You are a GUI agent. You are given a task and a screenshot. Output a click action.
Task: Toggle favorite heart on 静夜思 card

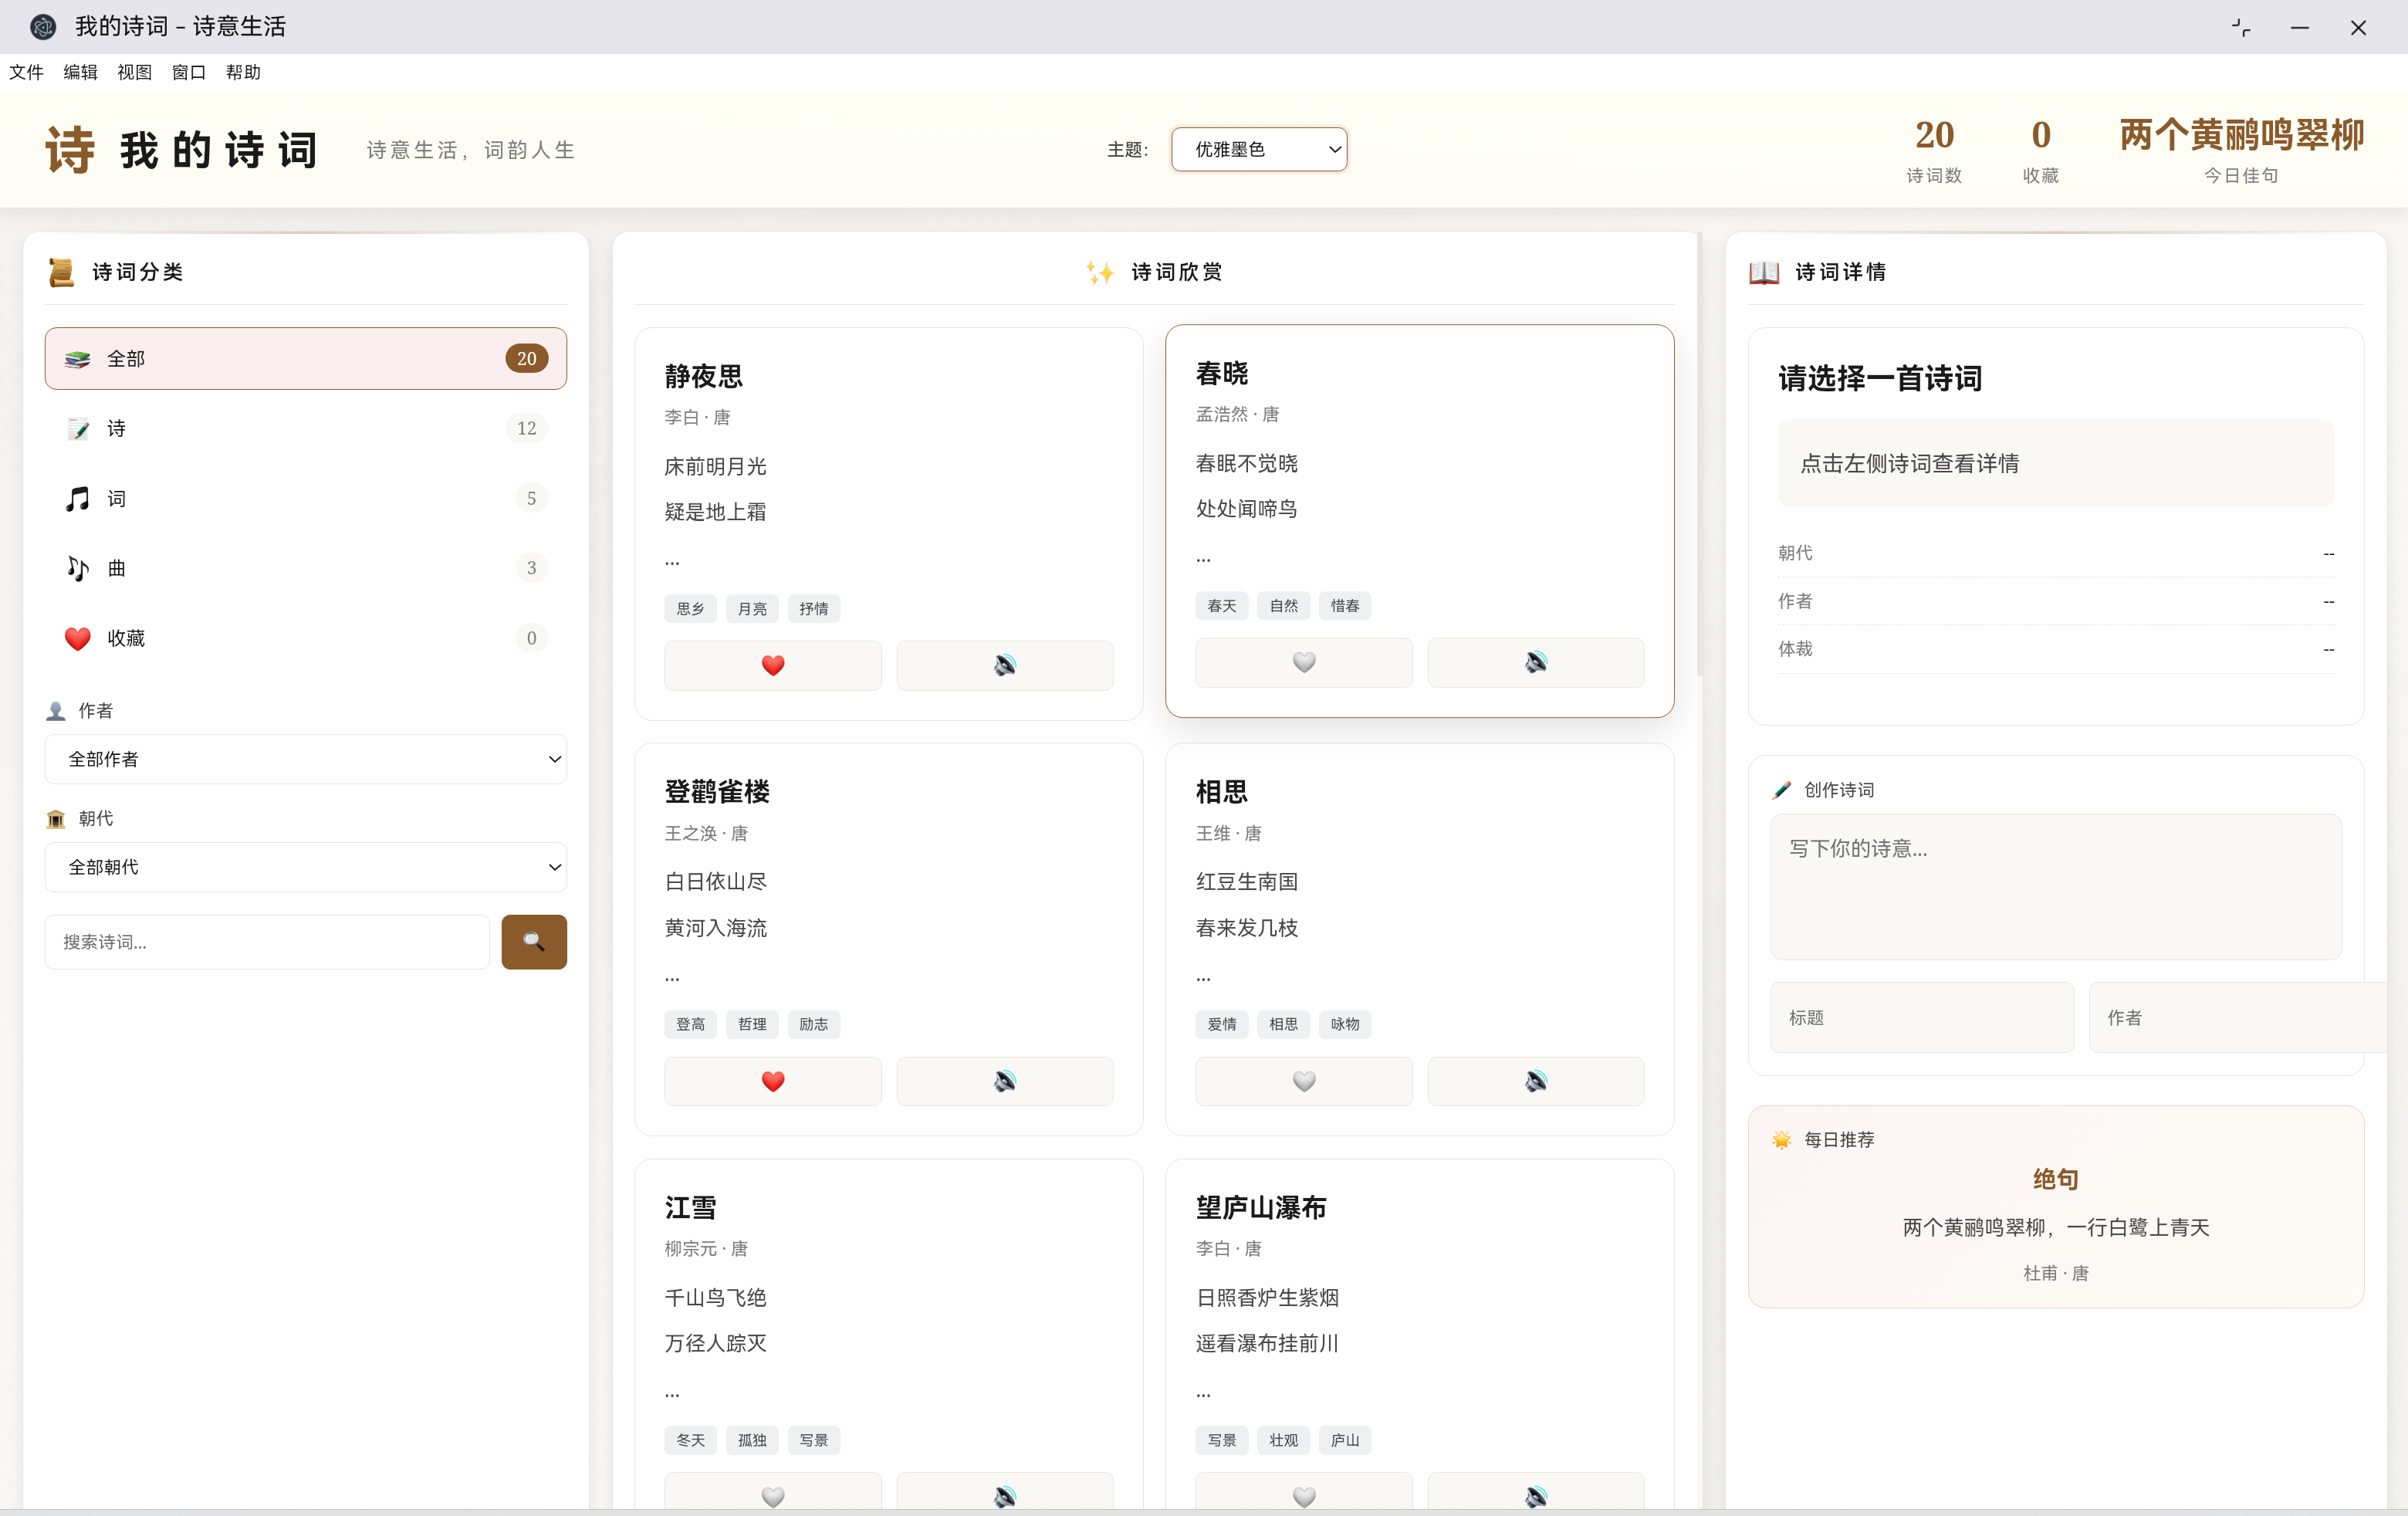click(773, 665)
